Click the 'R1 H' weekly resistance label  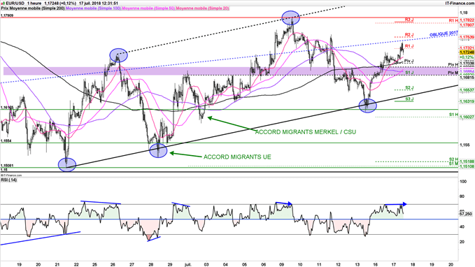[453, 20]
